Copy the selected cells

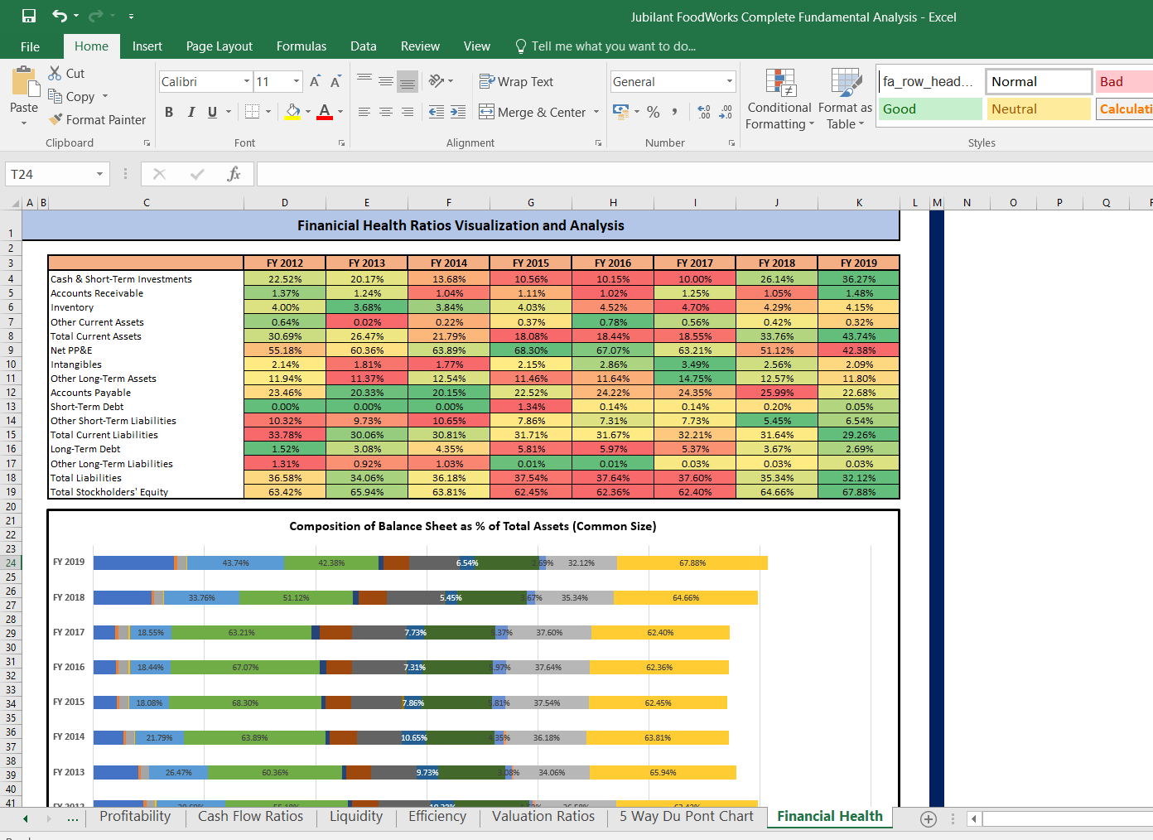pyautogui.click(x=71, y=96)
